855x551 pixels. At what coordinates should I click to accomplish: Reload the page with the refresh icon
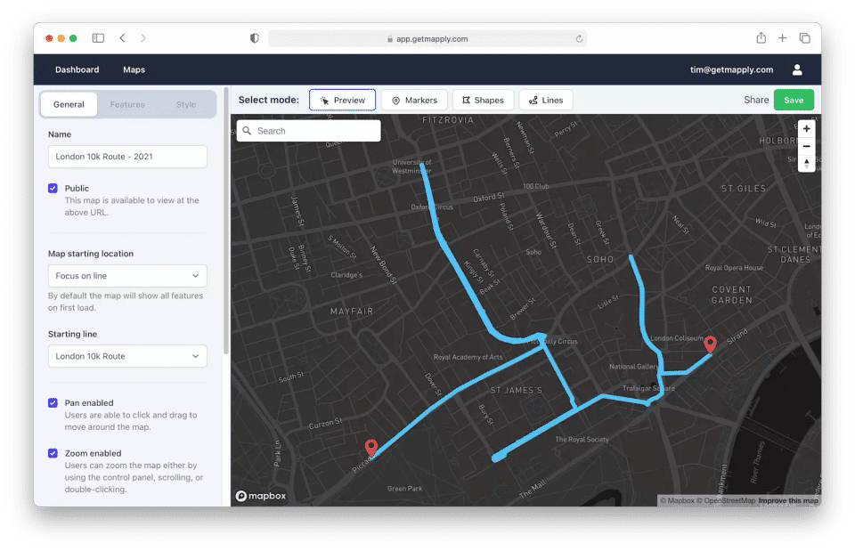[579, 38]
